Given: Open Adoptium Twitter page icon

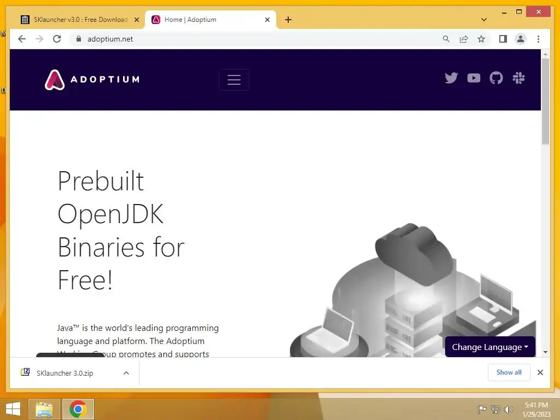Looking at the screenshot, I should tap(451, 78).
